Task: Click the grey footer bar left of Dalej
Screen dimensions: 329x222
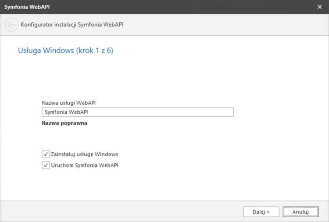Action: click(123, 211)
